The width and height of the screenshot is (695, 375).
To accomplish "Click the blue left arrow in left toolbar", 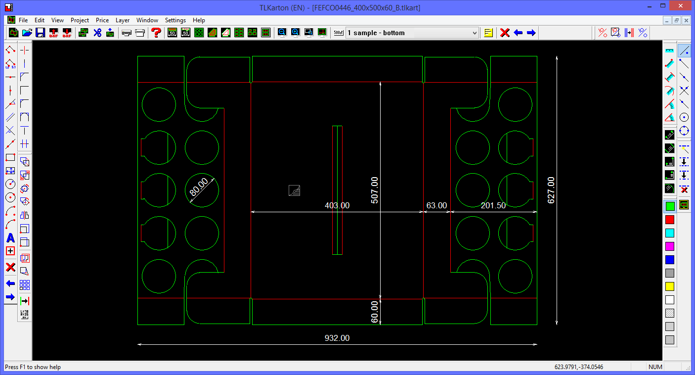I will [x=10, y=283].
